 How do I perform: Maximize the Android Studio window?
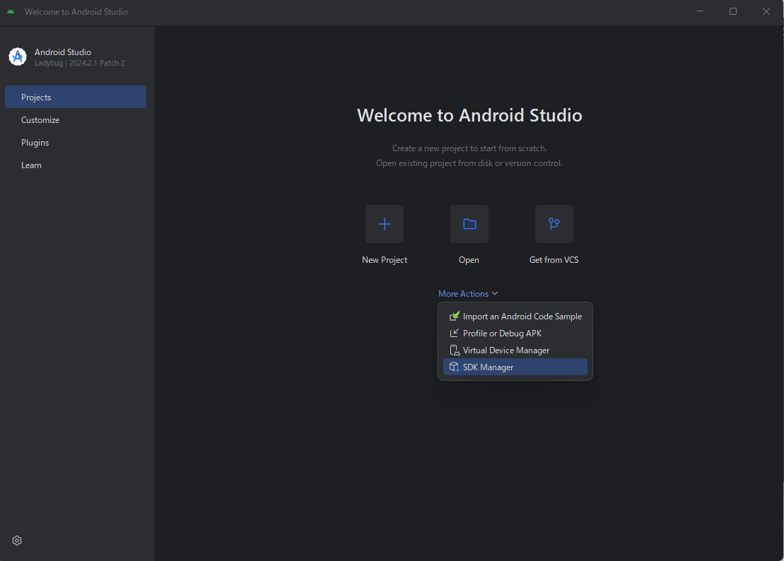(x=733, y=11)
